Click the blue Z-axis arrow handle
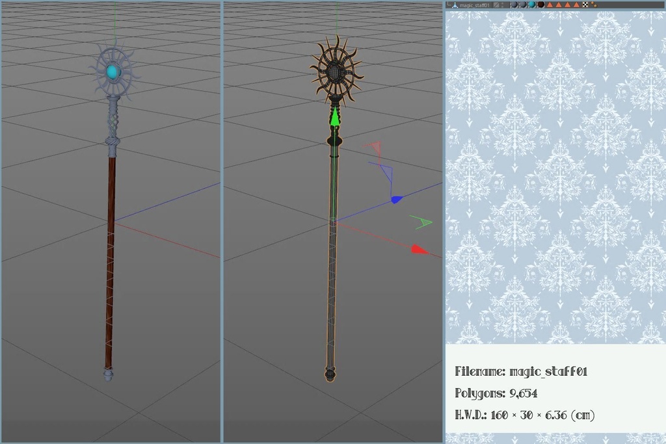Image resolution: width=666 pixels, height=444 pixels. click(397, 199)
